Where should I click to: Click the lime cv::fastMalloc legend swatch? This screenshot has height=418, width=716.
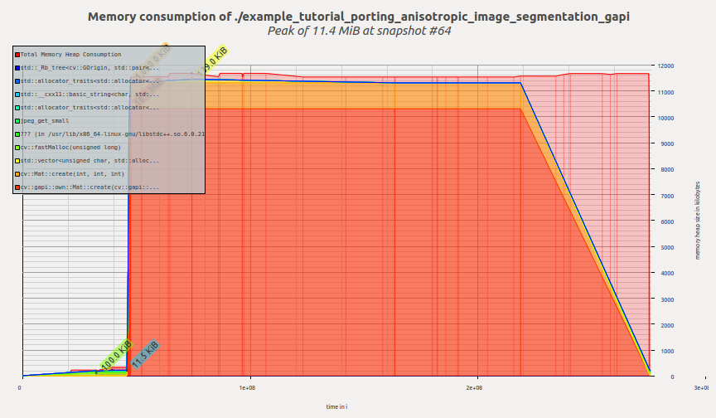(17, 148)
